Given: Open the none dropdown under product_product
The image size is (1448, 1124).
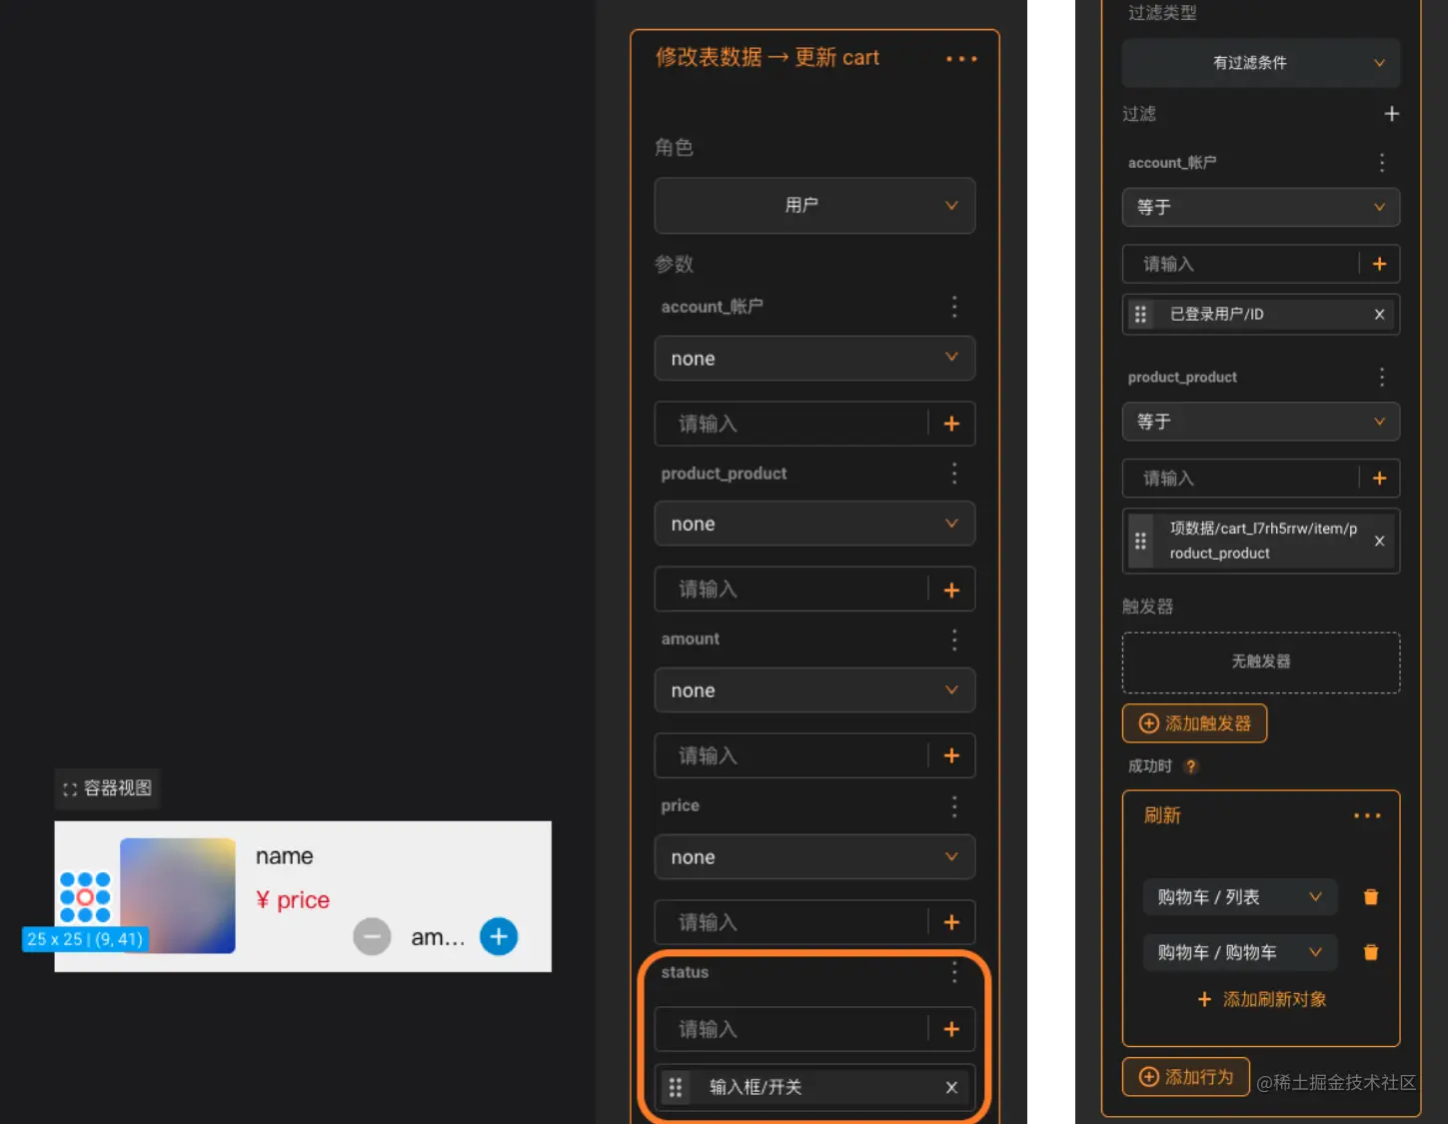Looking at the screenshot, I should tap(814, 524).
